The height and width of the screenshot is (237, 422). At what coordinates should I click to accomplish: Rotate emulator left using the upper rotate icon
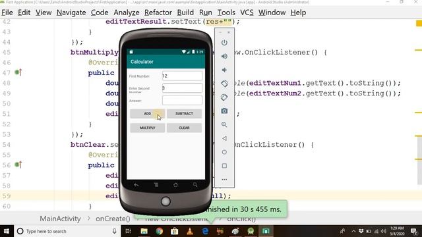point(224,84)
